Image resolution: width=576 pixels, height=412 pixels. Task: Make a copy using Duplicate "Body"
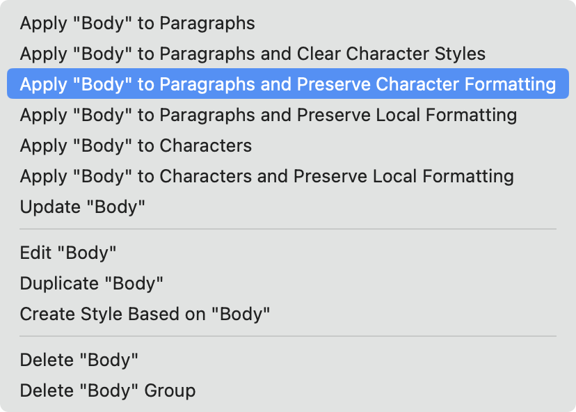click(91, 283)
